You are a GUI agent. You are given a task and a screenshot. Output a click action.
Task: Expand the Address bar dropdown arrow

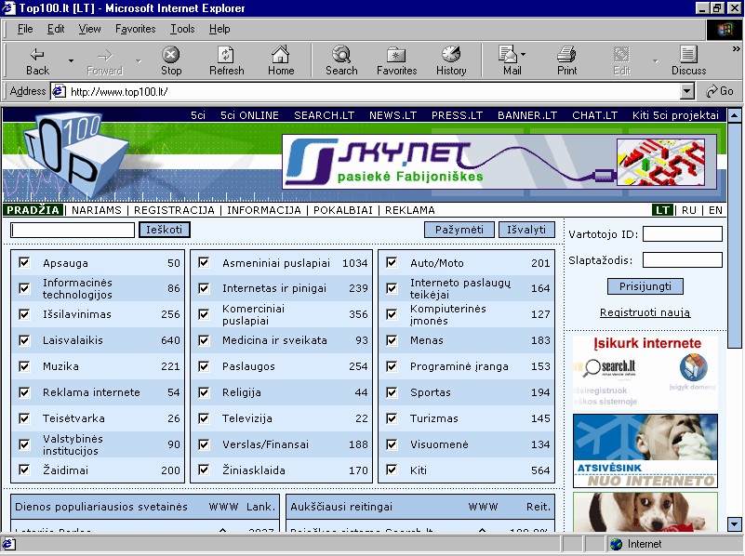click(x=687, y=91)
